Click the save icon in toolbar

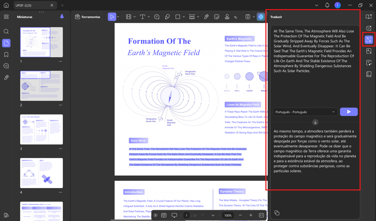click(248, 17)
